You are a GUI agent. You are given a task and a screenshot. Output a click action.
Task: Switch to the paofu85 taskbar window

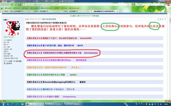[x=73, y=104]
